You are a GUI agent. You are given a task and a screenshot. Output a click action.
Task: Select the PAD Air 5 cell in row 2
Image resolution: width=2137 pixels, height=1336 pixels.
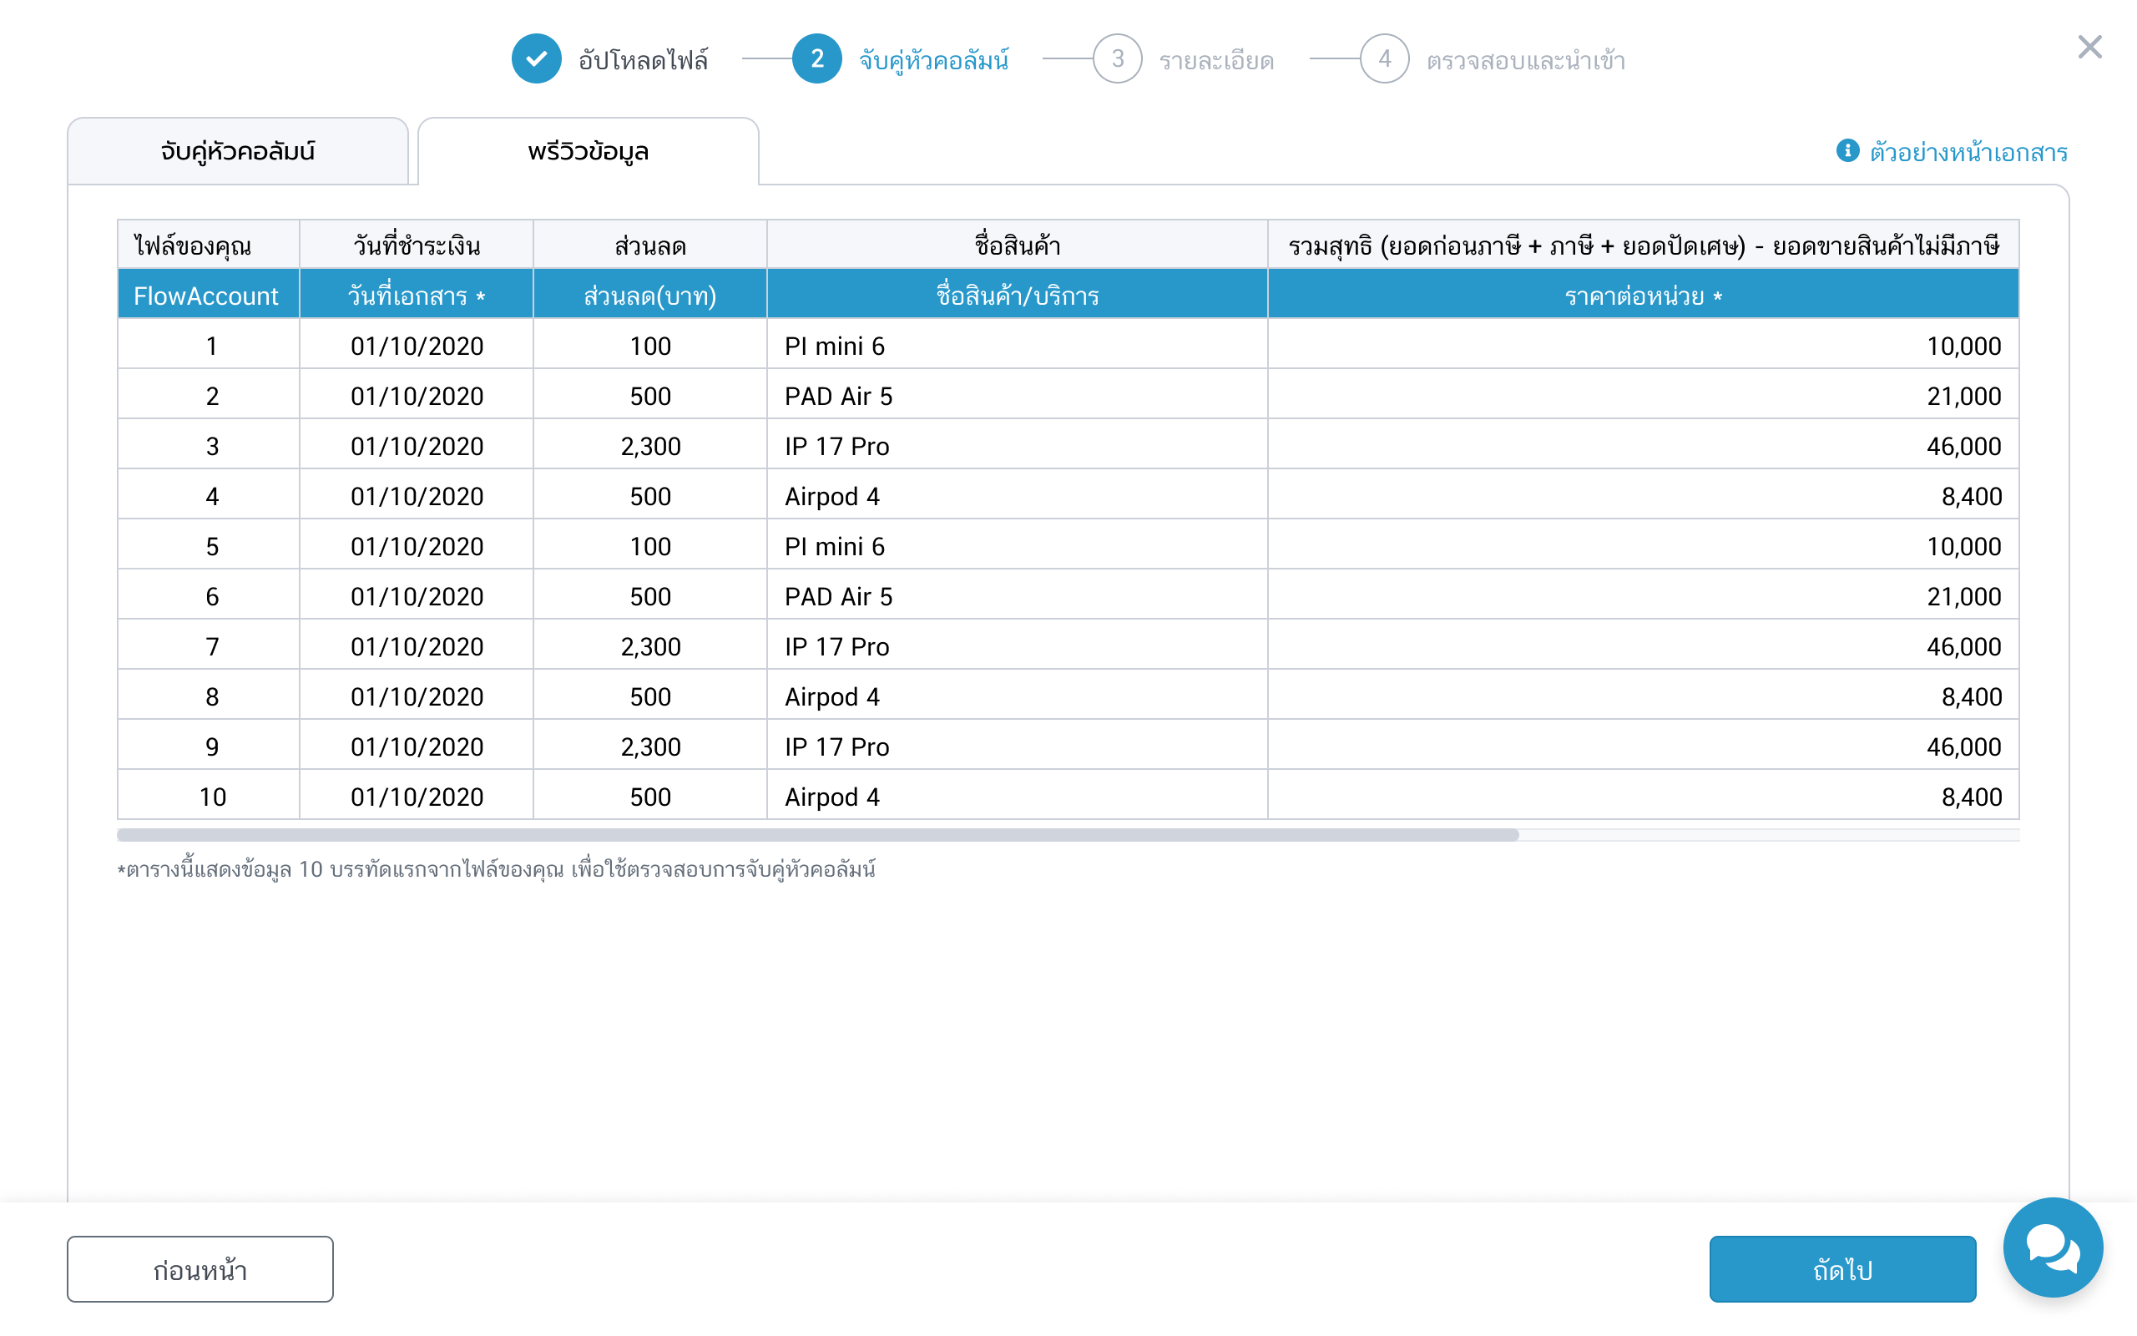pyautogui.click(x=839, y=396)
